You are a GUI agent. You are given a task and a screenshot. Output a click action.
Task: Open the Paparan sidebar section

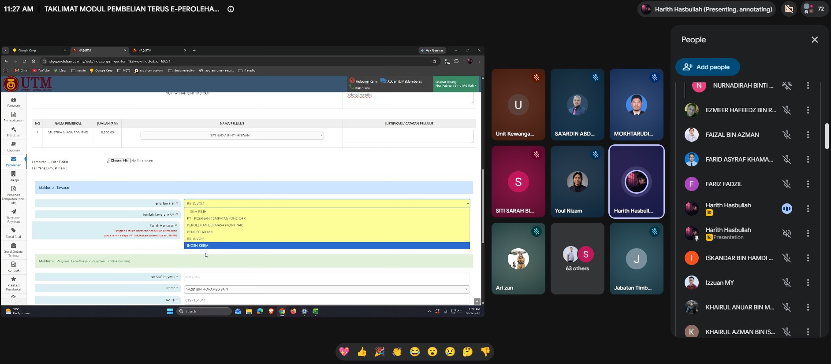click(x=14, y=102)
